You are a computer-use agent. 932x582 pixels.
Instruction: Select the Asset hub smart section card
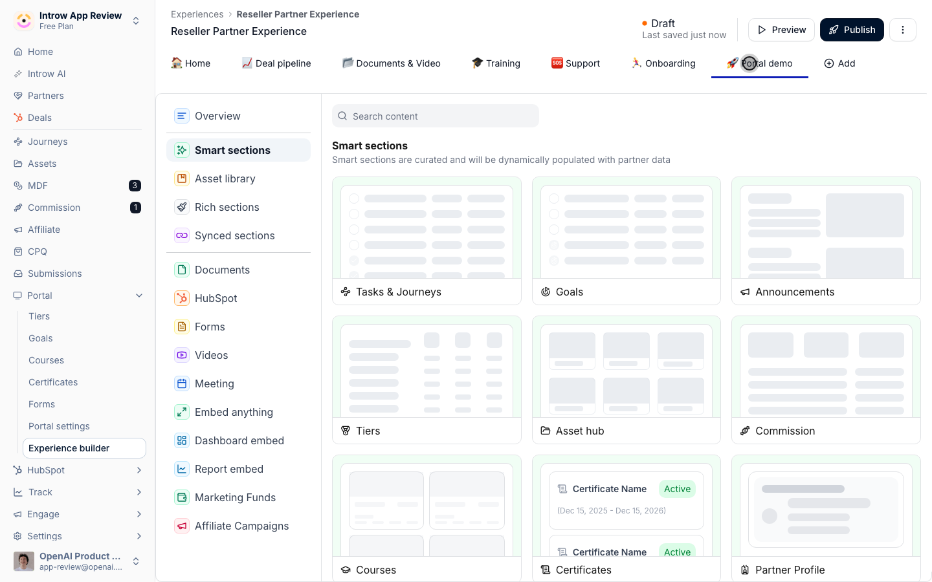627,380
